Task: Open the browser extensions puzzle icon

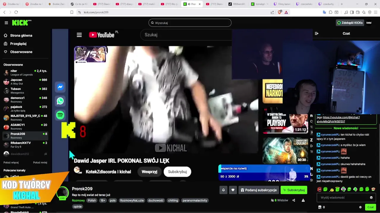Action: (330, 12)
